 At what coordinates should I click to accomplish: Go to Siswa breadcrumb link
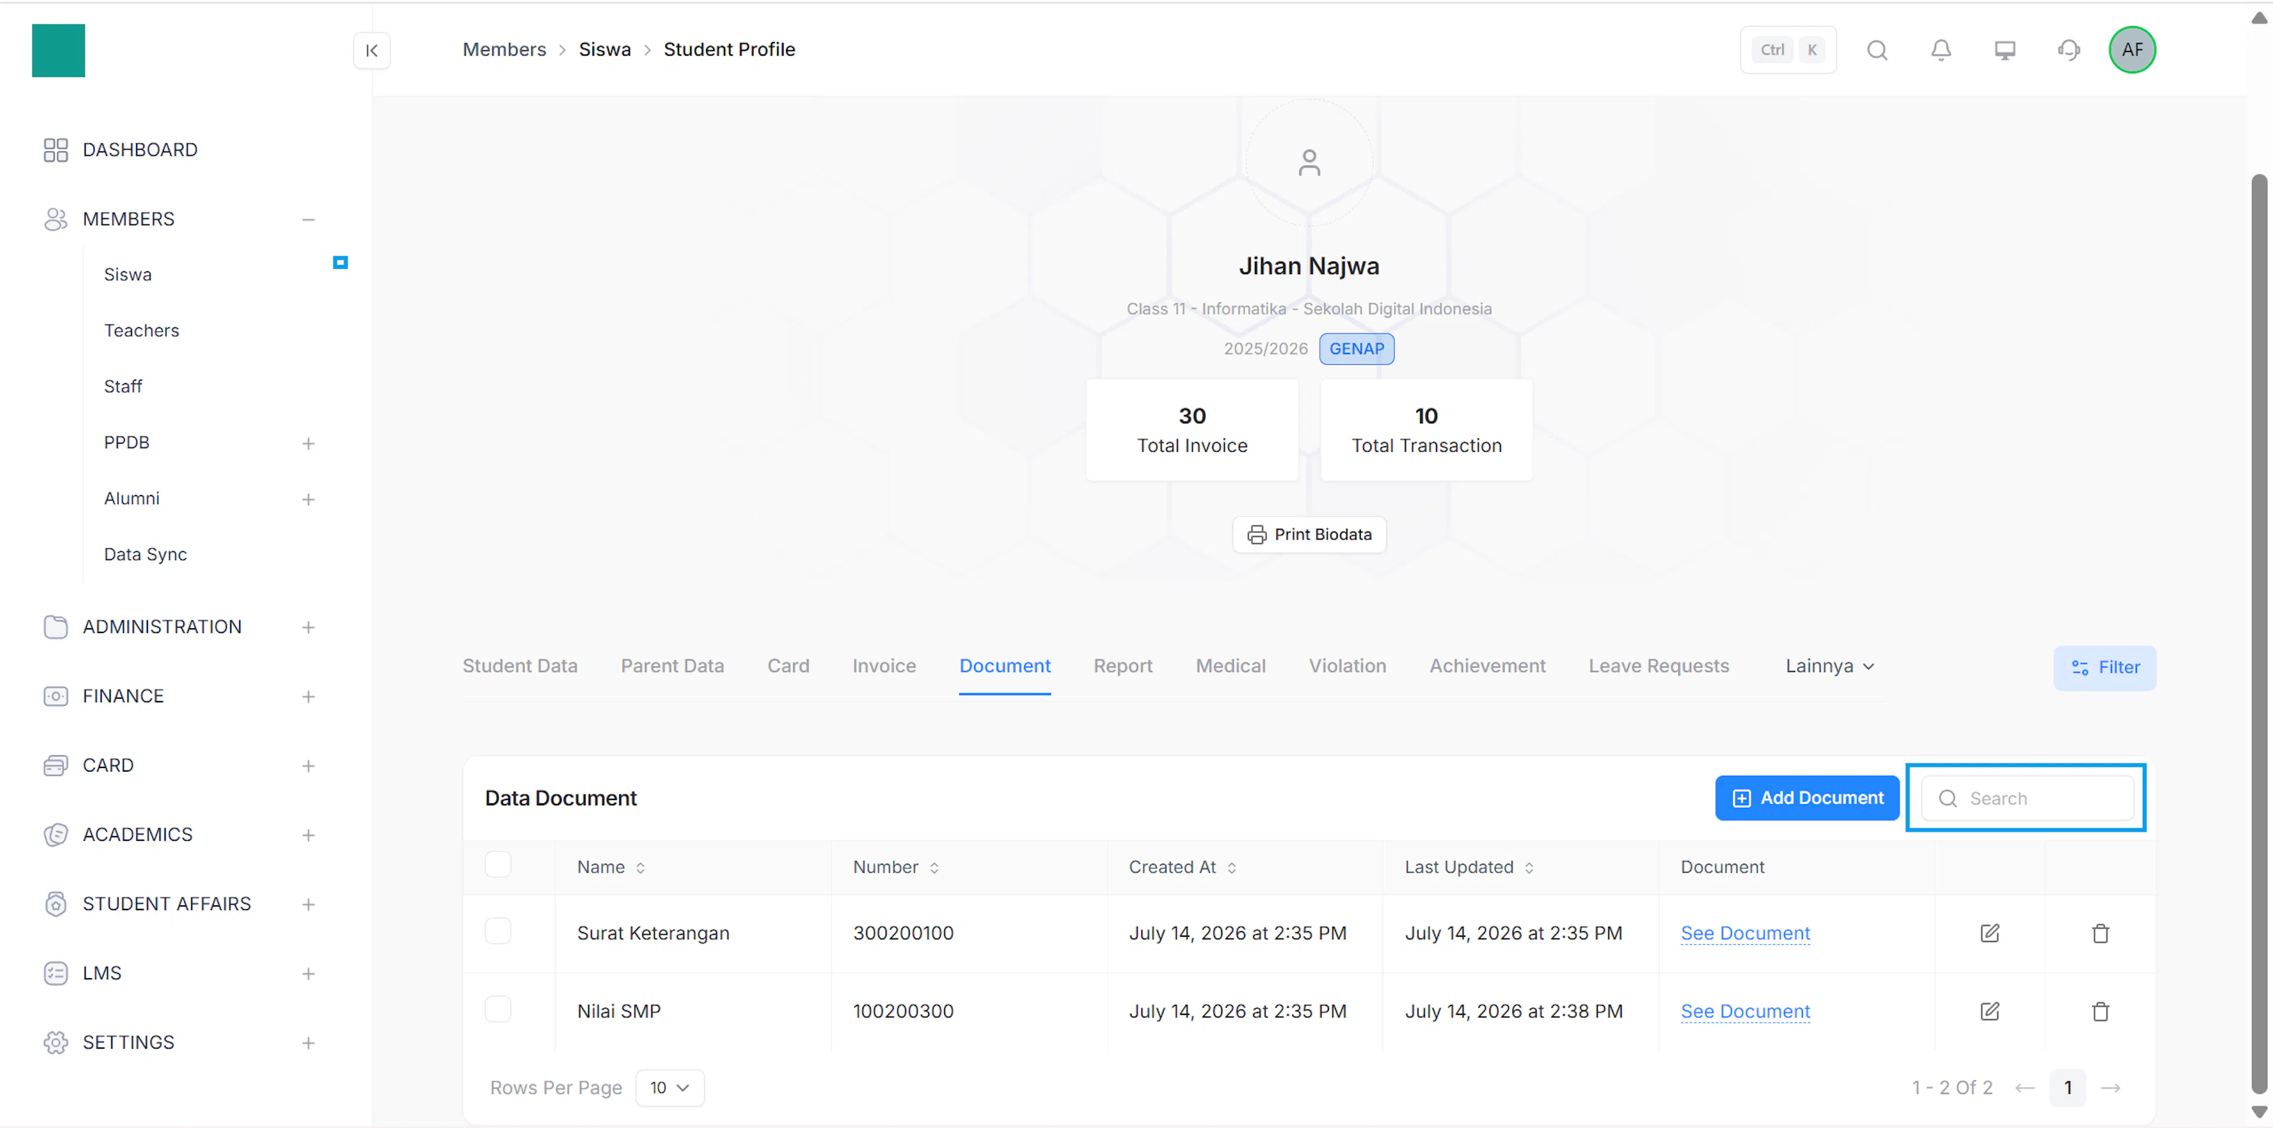[x=604, y=49]
